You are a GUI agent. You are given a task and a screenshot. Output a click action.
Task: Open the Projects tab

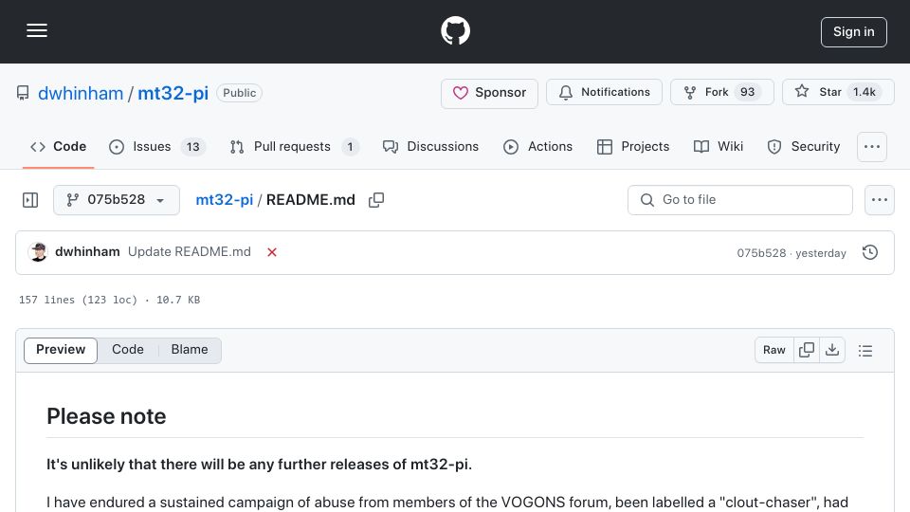633,147
